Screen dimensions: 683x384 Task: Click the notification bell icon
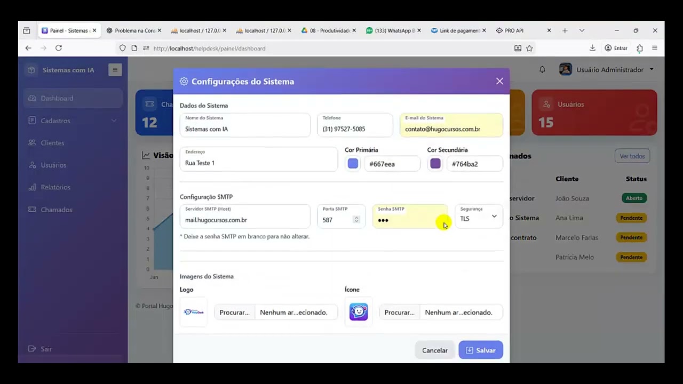(x=542, y=70)
